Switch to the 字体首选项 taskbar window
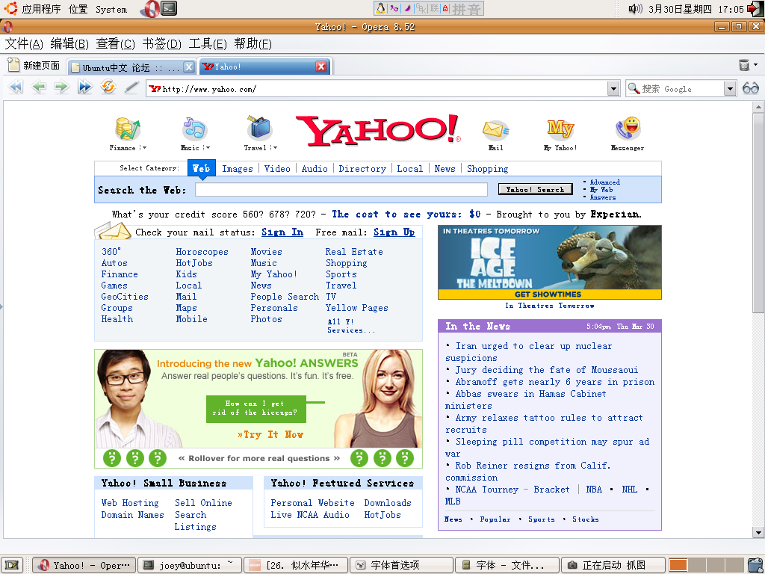The width and height of the screenshot is (765, 574). point(401,565)
